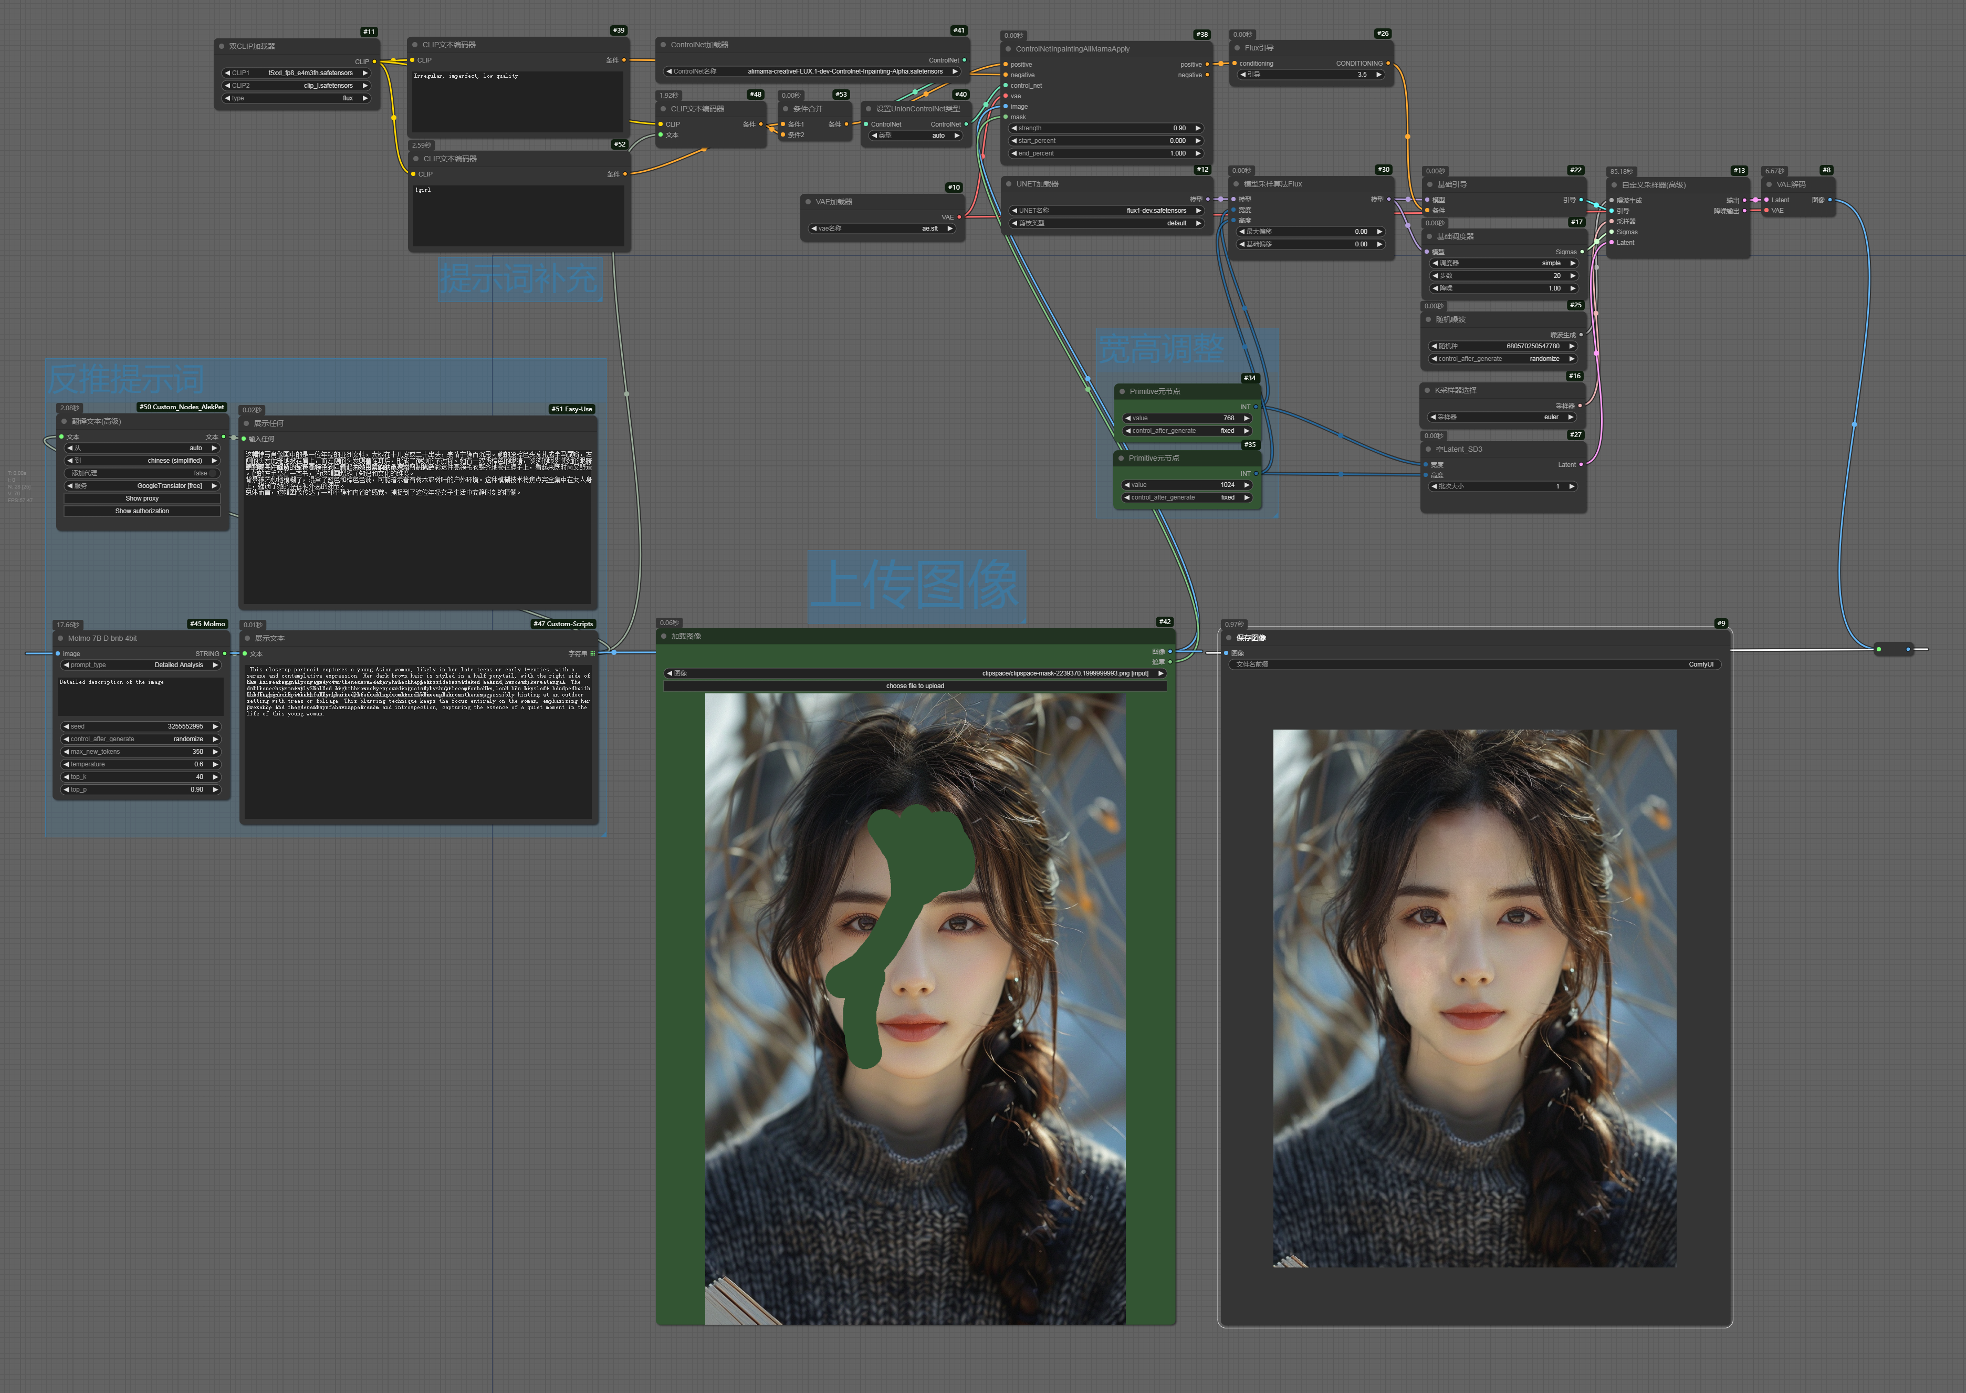
Task: Collapse the 翻译文本(高级) node via its dot
Action: tap(64, 421)
